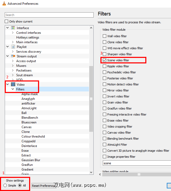Viewport: 171px width, 191px height.
Task: Click the Playlist category icon
Action: [13, 47]
